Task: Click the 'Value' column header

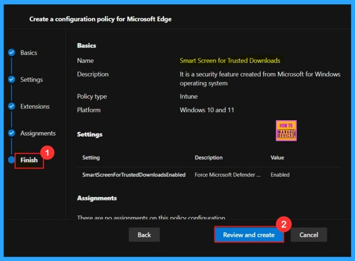Action: (277, 158)
